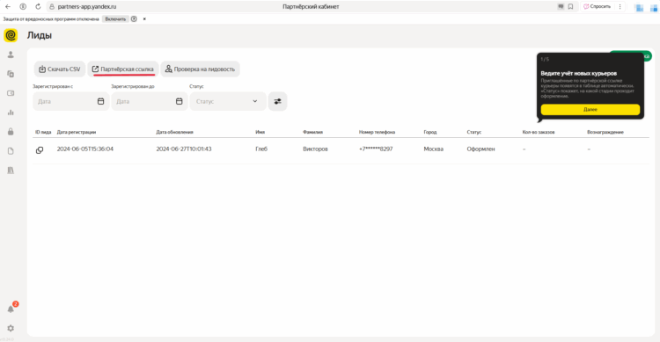This screenshot has width=660, height=342.
Task: Click the help question icon in protection bar
Action: click(x=134, y=19)
